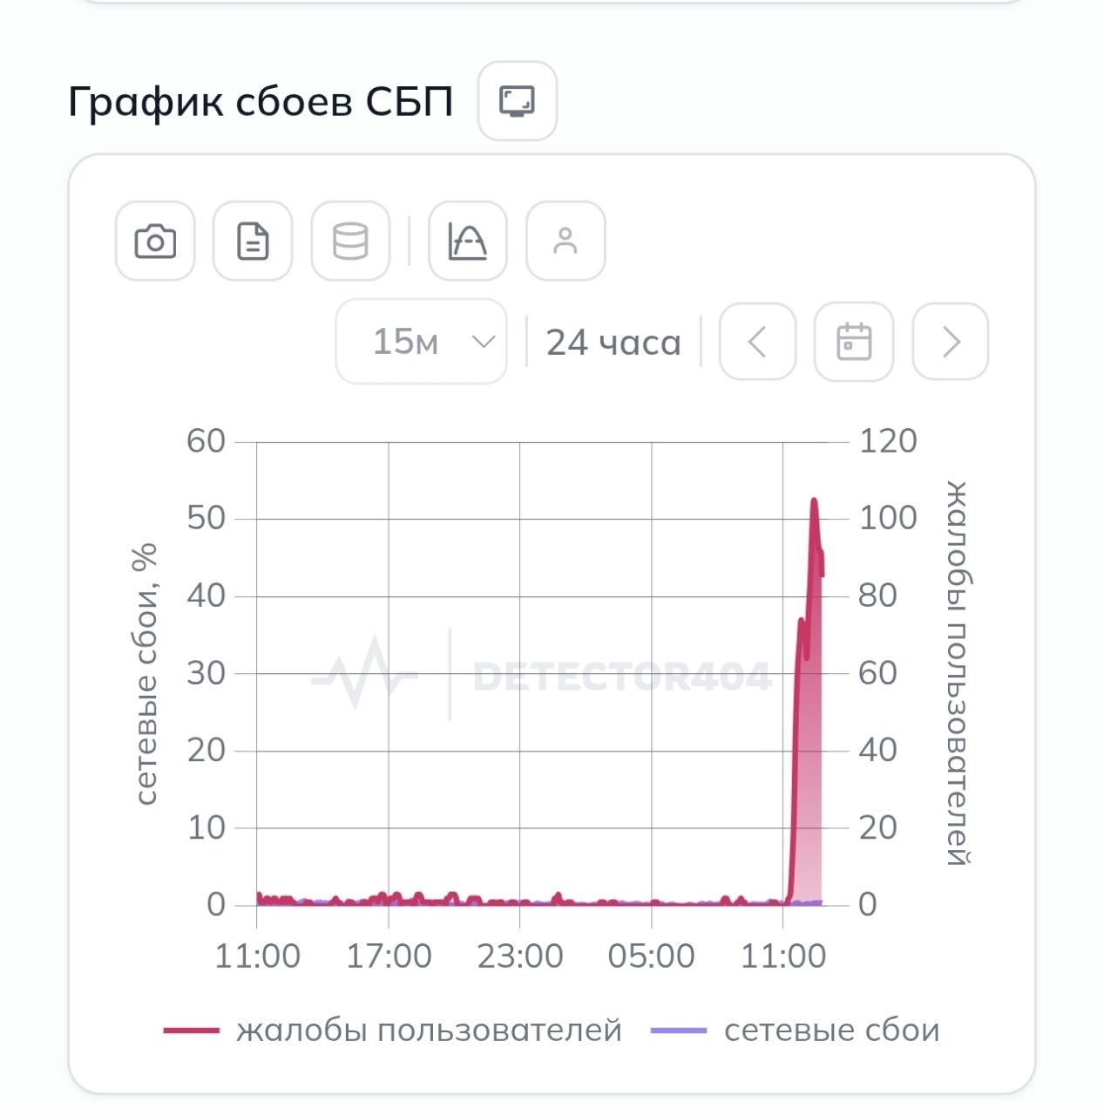Toggle сетевые сбои legend series
Viewport: 1104px width, 1116px height.
[831, 1031]
